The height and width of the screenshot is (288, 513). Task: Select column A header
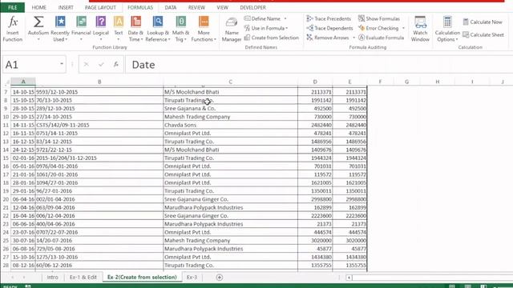(23, 82)
